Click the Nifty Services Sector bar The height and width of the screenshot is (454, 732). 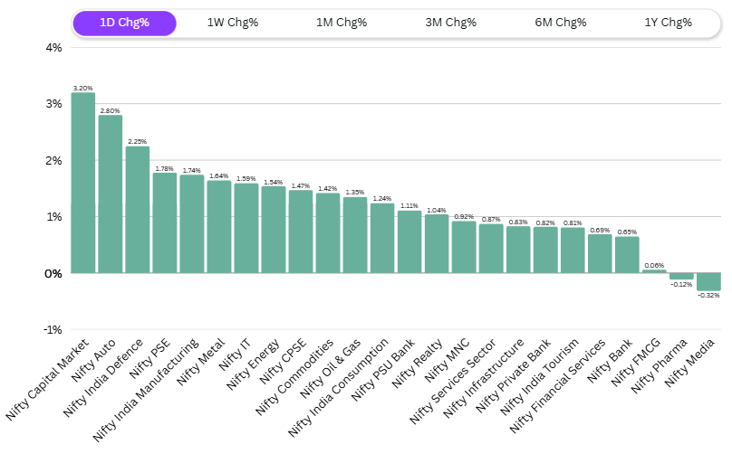491,249
